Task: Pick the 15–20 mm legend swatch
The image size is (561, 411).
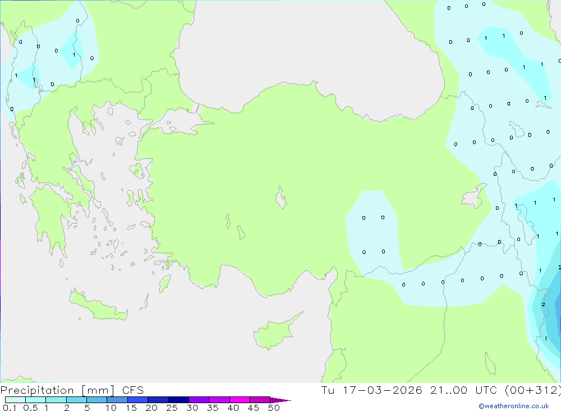Action: (x=137, y=400)
